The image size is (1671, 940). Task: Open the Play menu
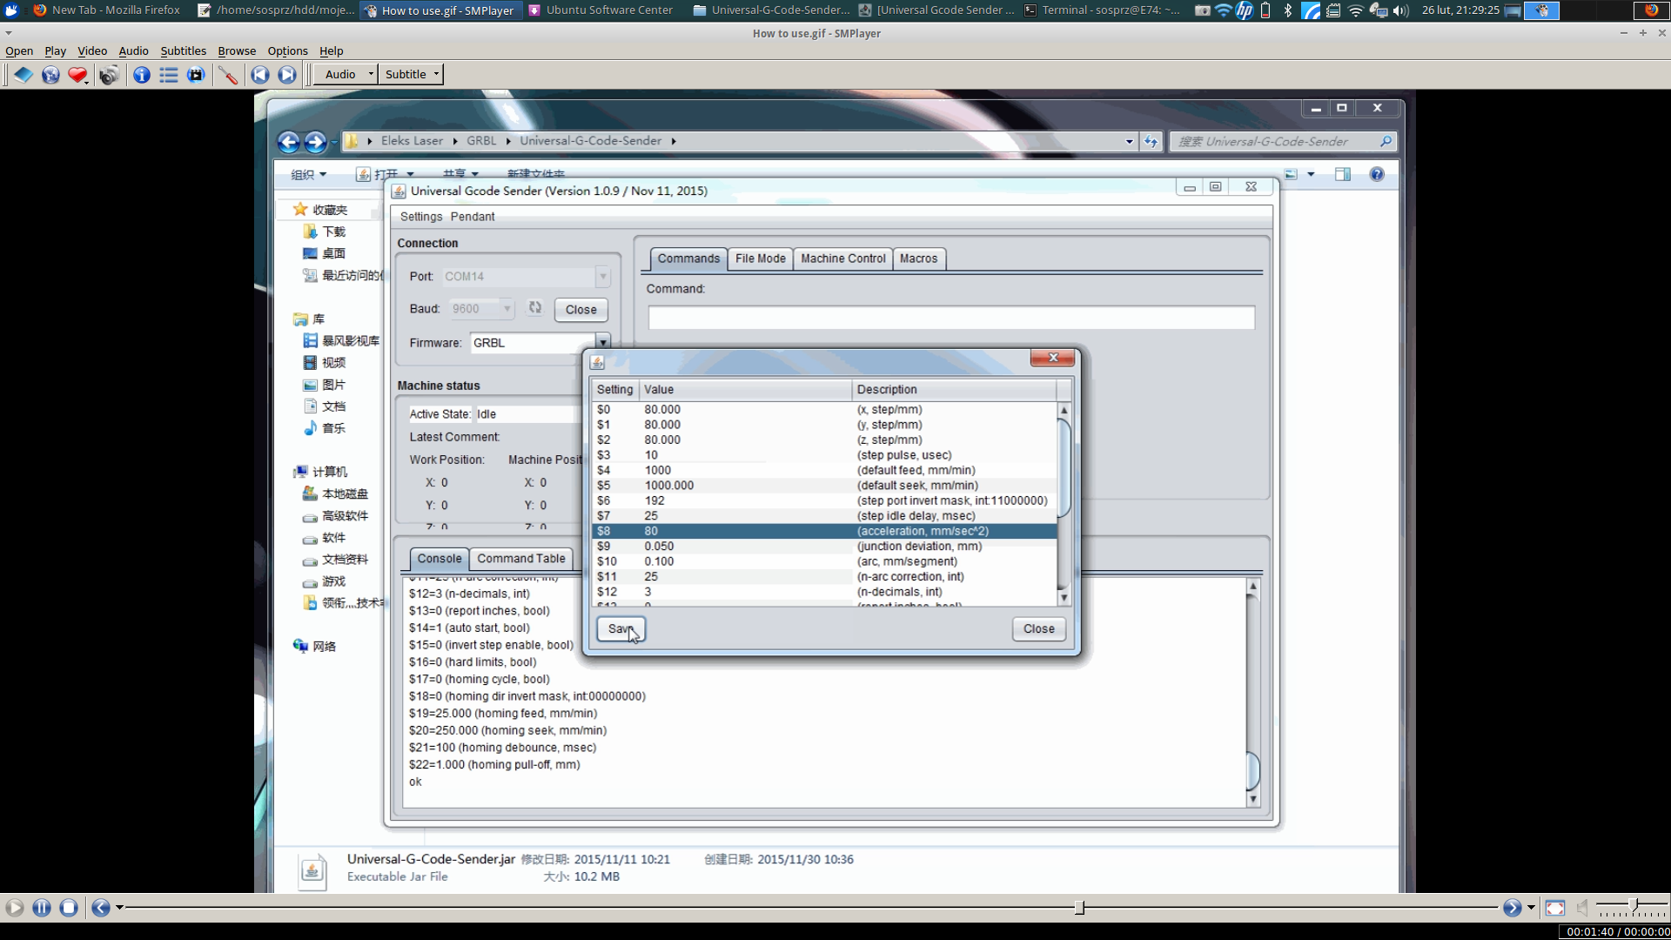click(x=55, y=50)
